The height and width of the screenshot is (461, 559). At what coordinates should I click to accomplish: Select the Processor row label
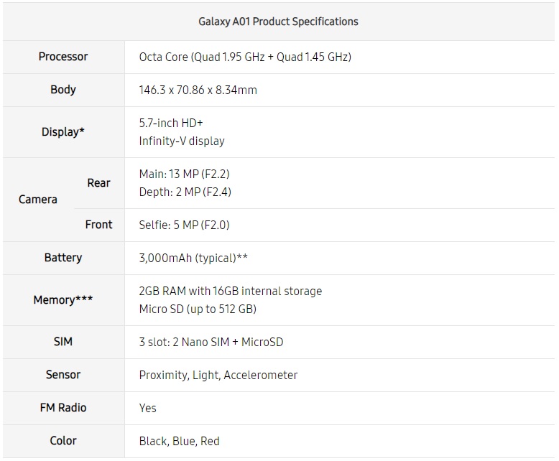tap(63, 57)
